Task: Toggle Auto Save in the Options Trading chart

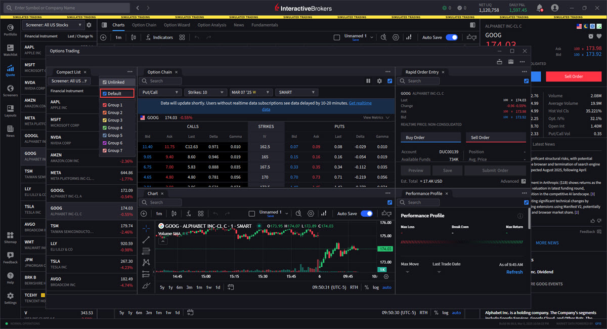Action: click(366, 214)
